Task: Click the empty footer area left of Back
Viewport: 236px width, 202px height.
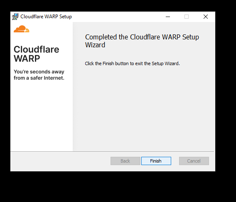Action: (x=60, y=161)
